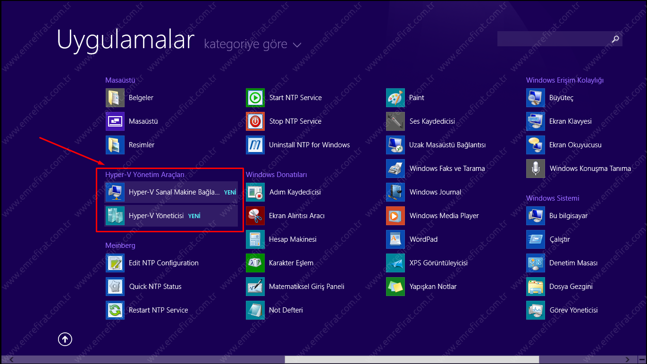This screenshot has height=364, width=647.
Task: Click the scrollbar right arrow
Action: click(x=627, y=360)
